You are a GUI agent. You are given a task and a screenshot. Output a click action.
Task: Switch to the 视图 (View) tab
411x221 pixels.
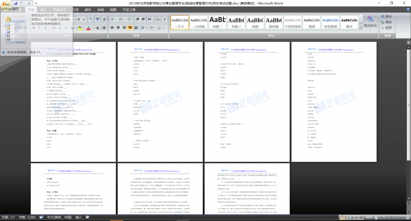(113, 10)
